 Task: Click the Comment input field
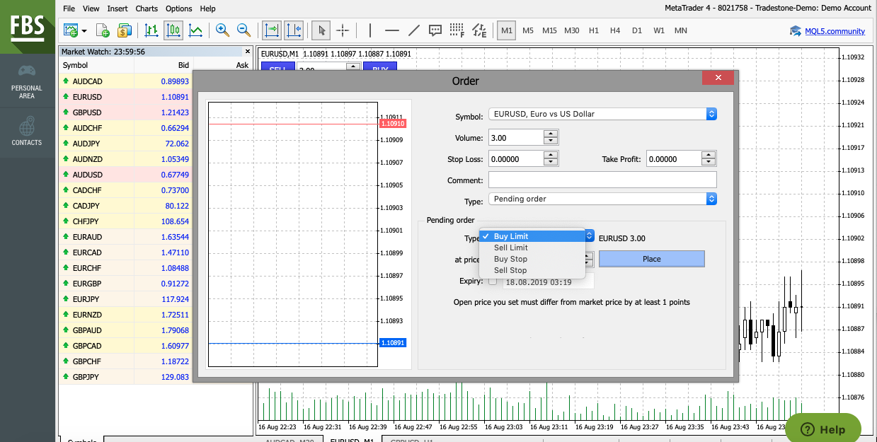coord(602,180)
